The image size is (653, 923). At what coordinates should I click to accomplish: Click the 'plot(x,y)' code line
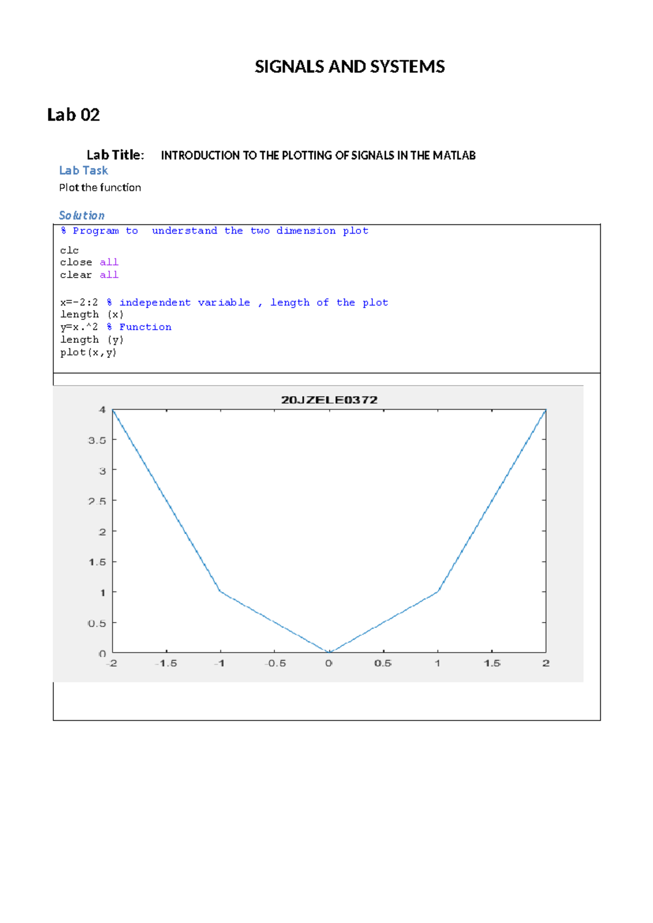(x=89, y=353)
